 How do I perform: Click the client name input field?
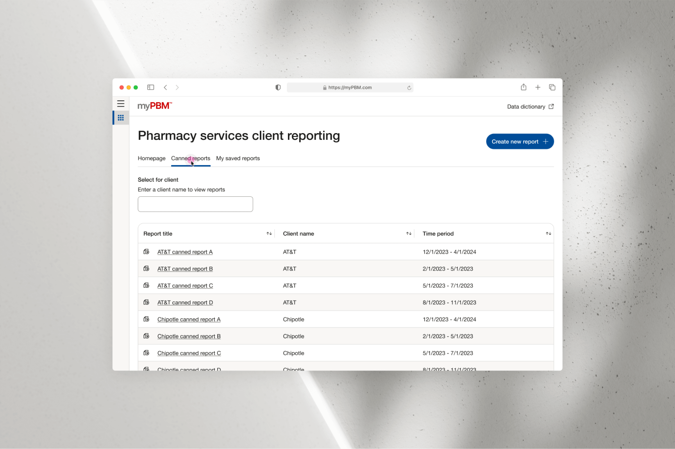(x=195, y=204)
